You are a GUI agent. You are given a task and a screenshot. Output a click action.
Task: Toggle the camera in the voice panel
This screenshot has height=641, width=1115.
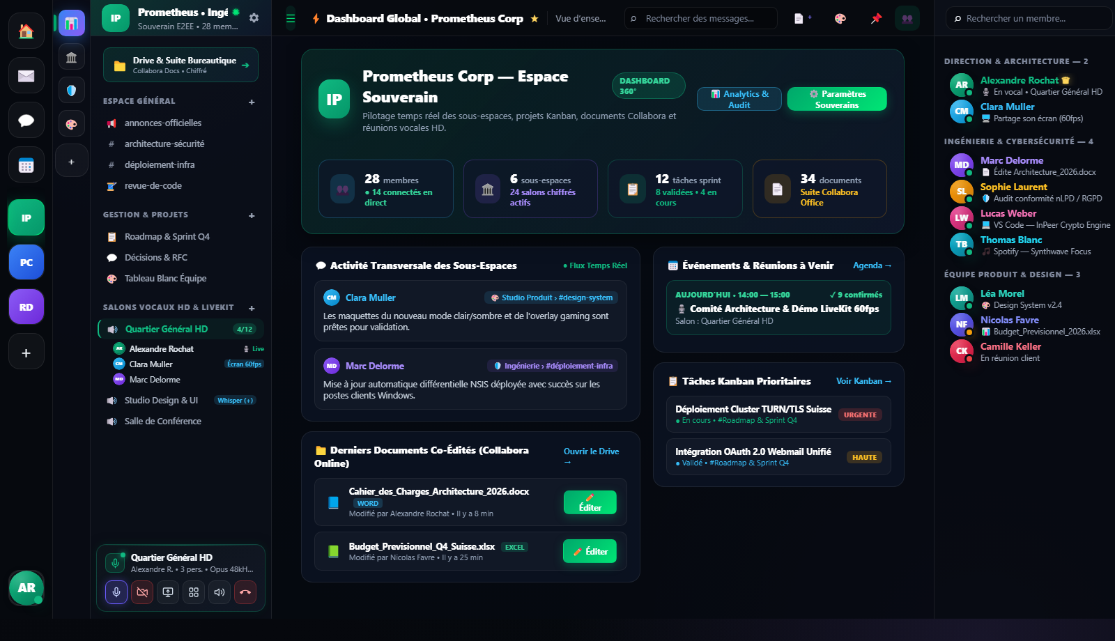pyautogui.click(x=142, y=592)
